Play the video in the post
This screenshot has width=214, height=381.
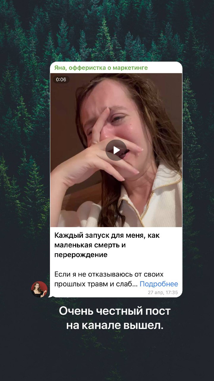[x=116, y=150]
